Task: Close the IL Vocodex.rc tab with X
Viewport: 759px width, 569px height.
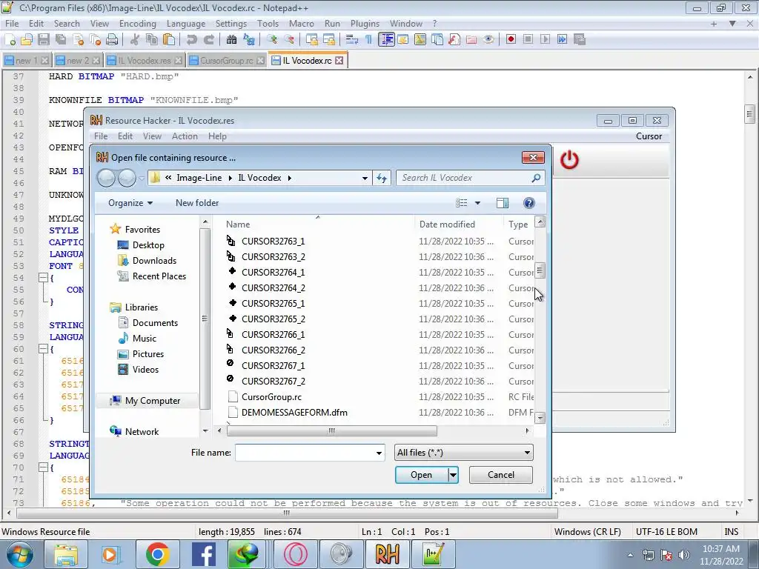Action: coord(339,61)
